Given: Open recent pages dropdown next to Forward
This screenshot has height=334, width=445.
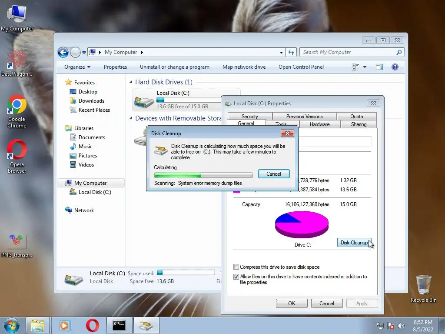Looking at the screenshot, I should tap(84, 53).
